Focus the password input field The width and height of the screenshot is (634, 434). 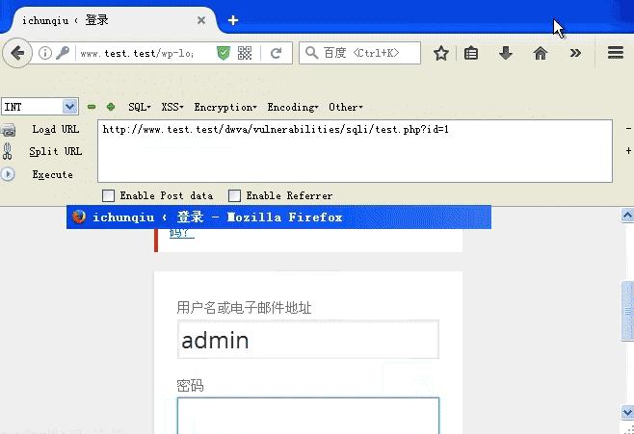[x=308, y=416]
